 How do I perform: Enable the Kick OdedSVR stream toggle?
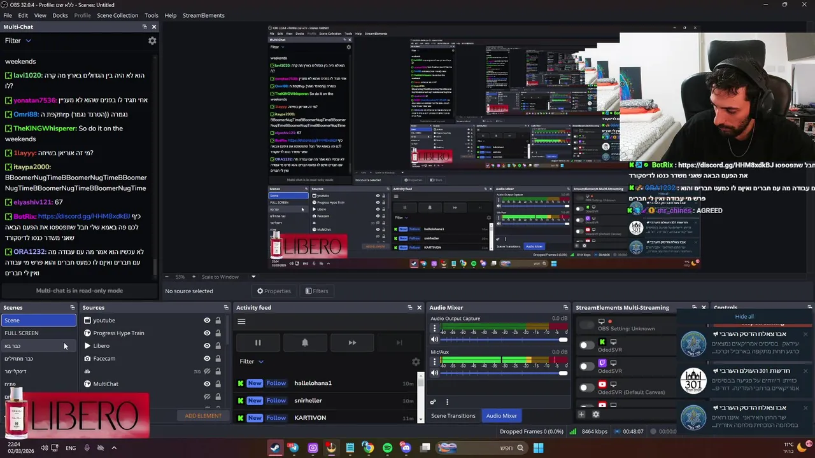tap(586, 345)
